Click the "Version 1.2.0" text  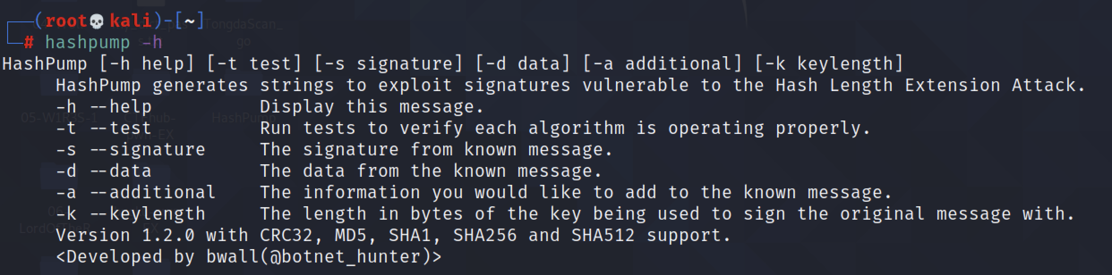pos(125,235)
